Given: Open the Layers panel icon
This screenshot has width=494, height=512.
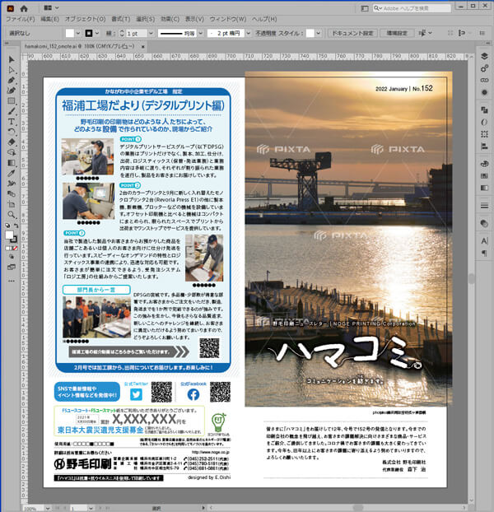Looking at the screenshot, I should tap(484, 56).
